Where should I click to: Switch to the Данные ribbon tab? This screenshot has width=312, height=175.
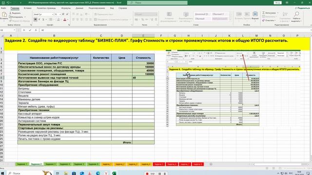coord(79,8)
